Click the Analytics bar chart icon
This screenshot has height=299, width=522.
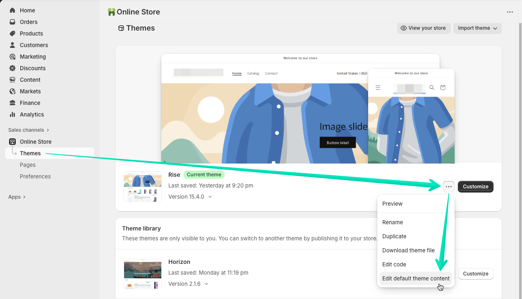12,114
